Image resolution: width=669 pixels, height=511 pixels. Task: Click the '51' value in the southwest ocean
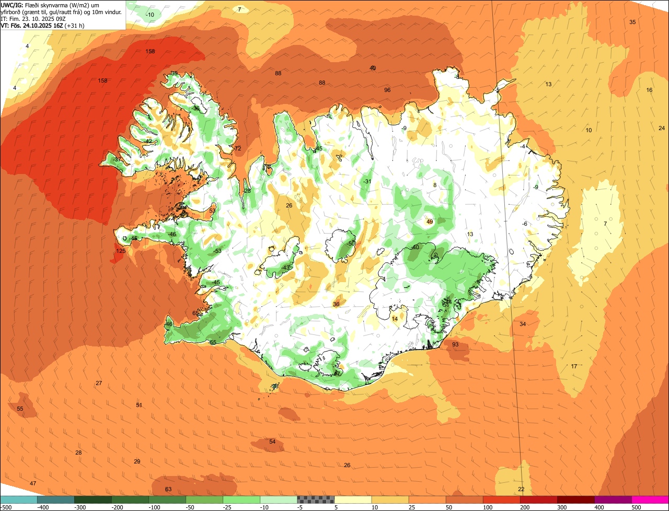139,405
